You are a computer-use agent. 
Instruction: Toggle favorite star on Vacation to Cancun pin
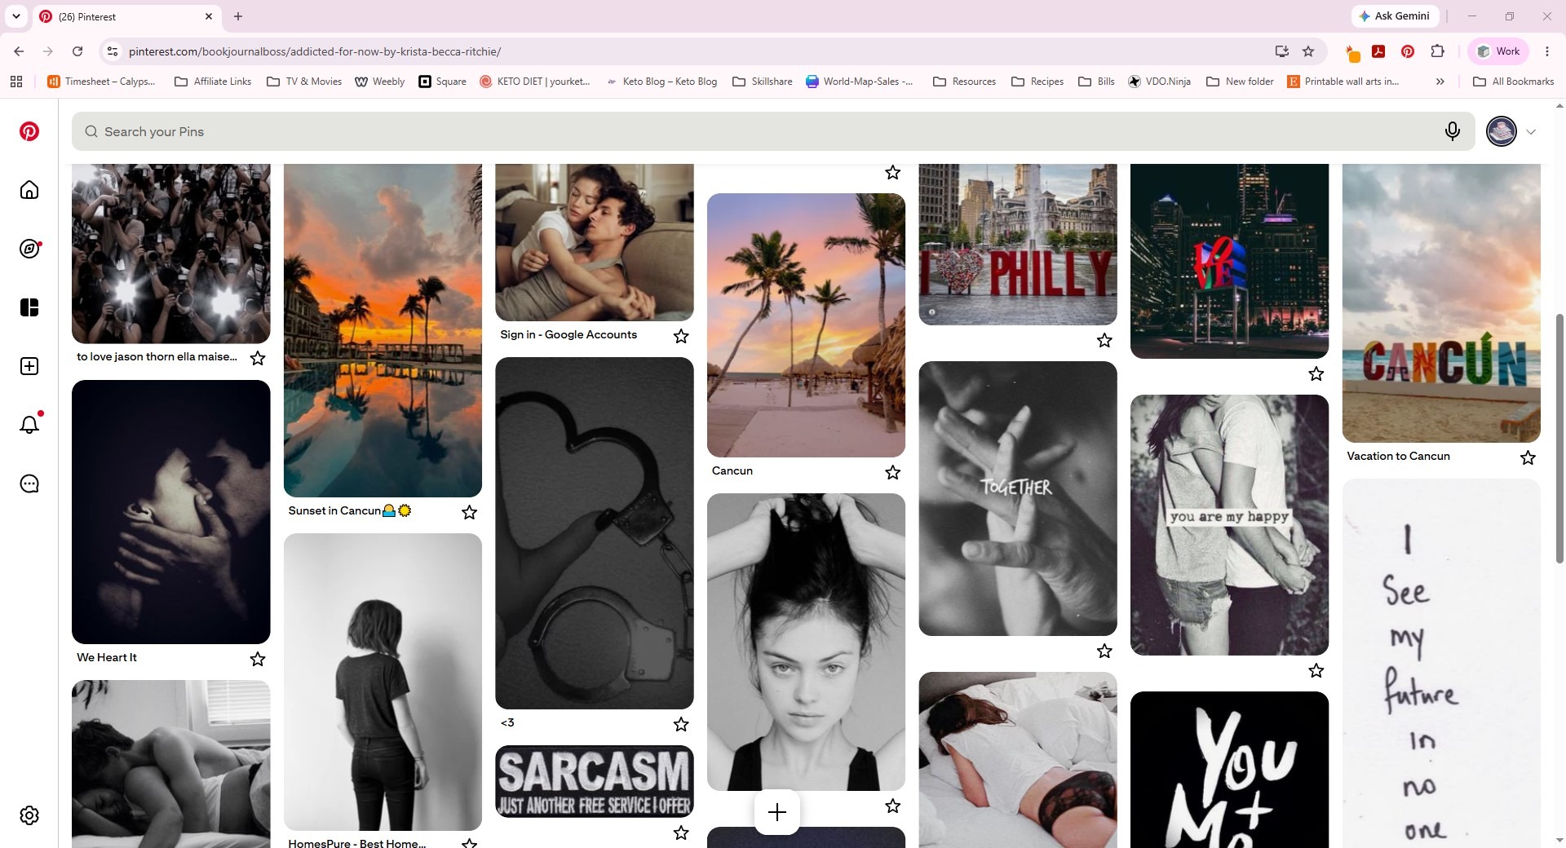[1528, 457]
